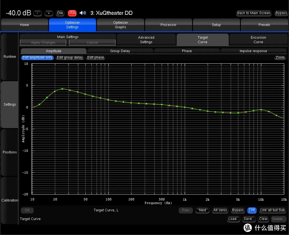Toggle the top-right Bypass button

(x=281, y=13)
